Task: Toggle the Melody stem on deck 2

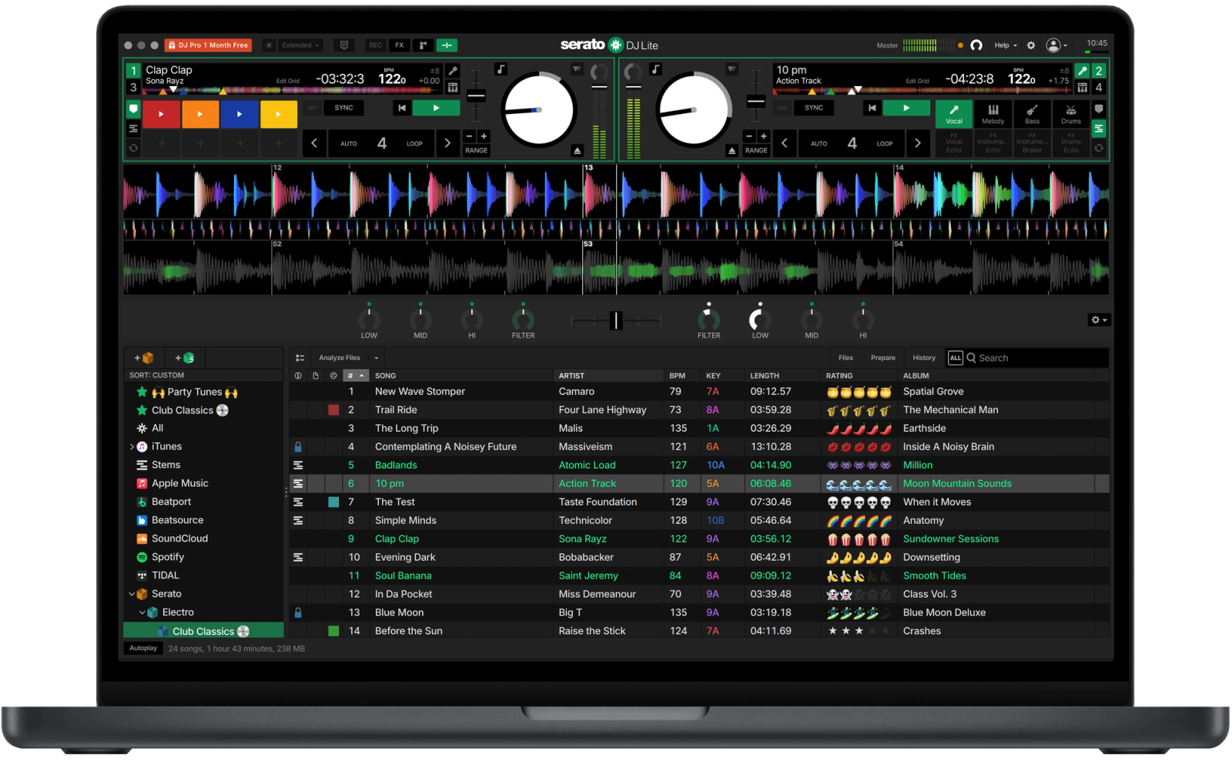Action: tap(993, 114)
